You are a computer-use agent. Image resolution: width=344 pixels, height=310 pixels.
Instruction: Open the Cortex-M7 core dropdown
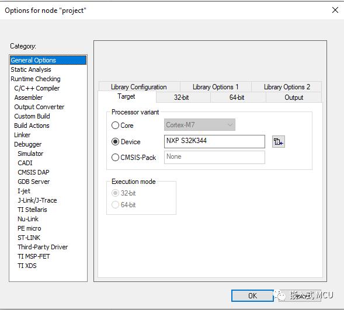(200, 125)
